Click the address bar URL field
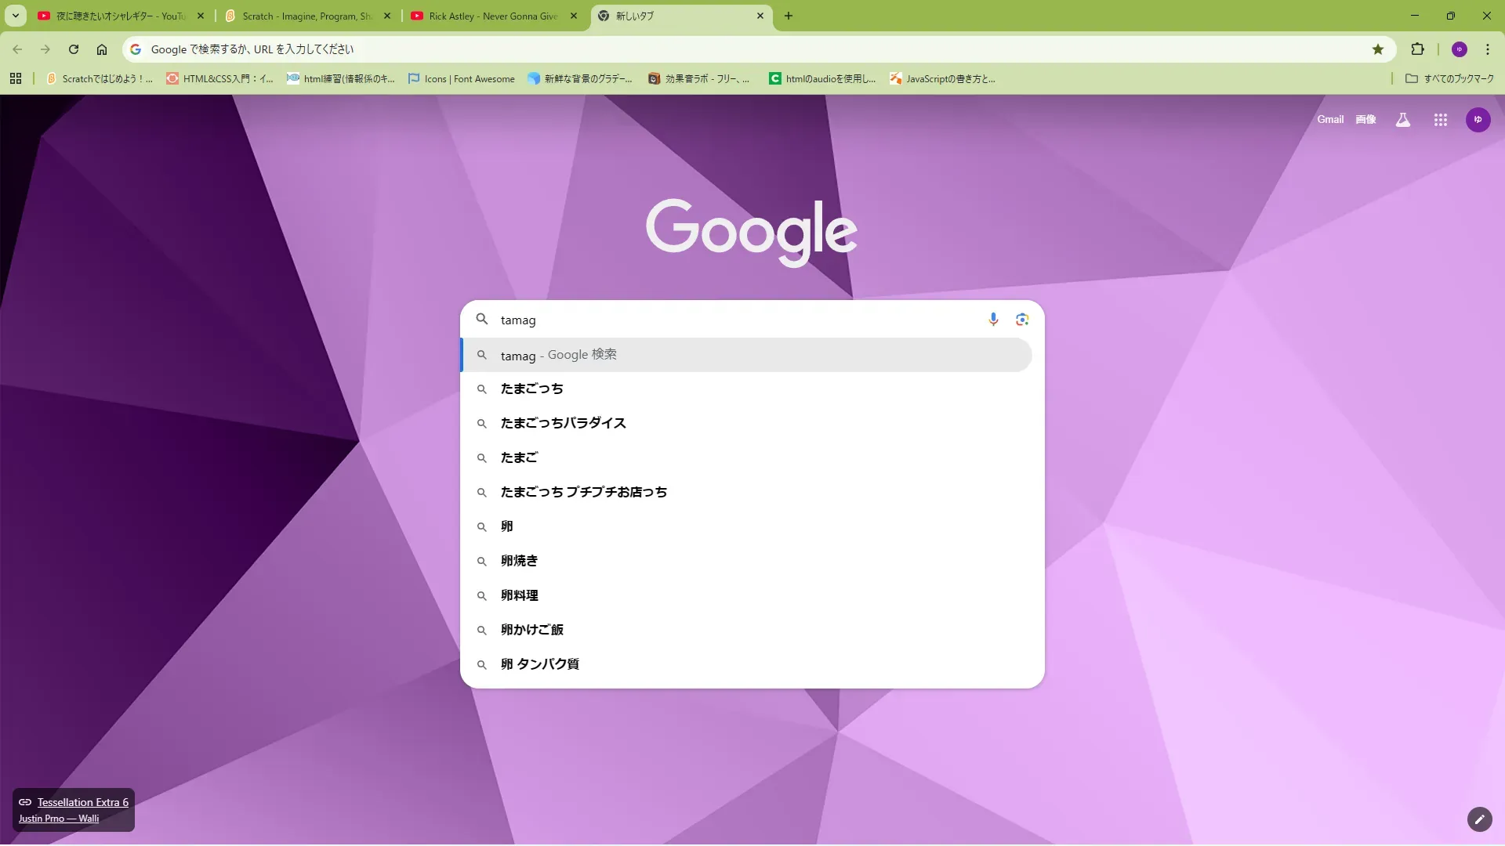Image resolution: width=1505 pixels, height=846 pixels. [x=705, y=49]
